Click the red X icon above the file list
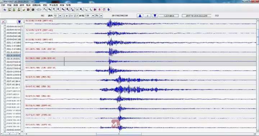 click(4, 22)
